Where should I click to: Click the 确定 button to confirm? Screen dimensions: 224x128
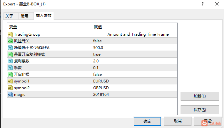click(x=147, y=121)
